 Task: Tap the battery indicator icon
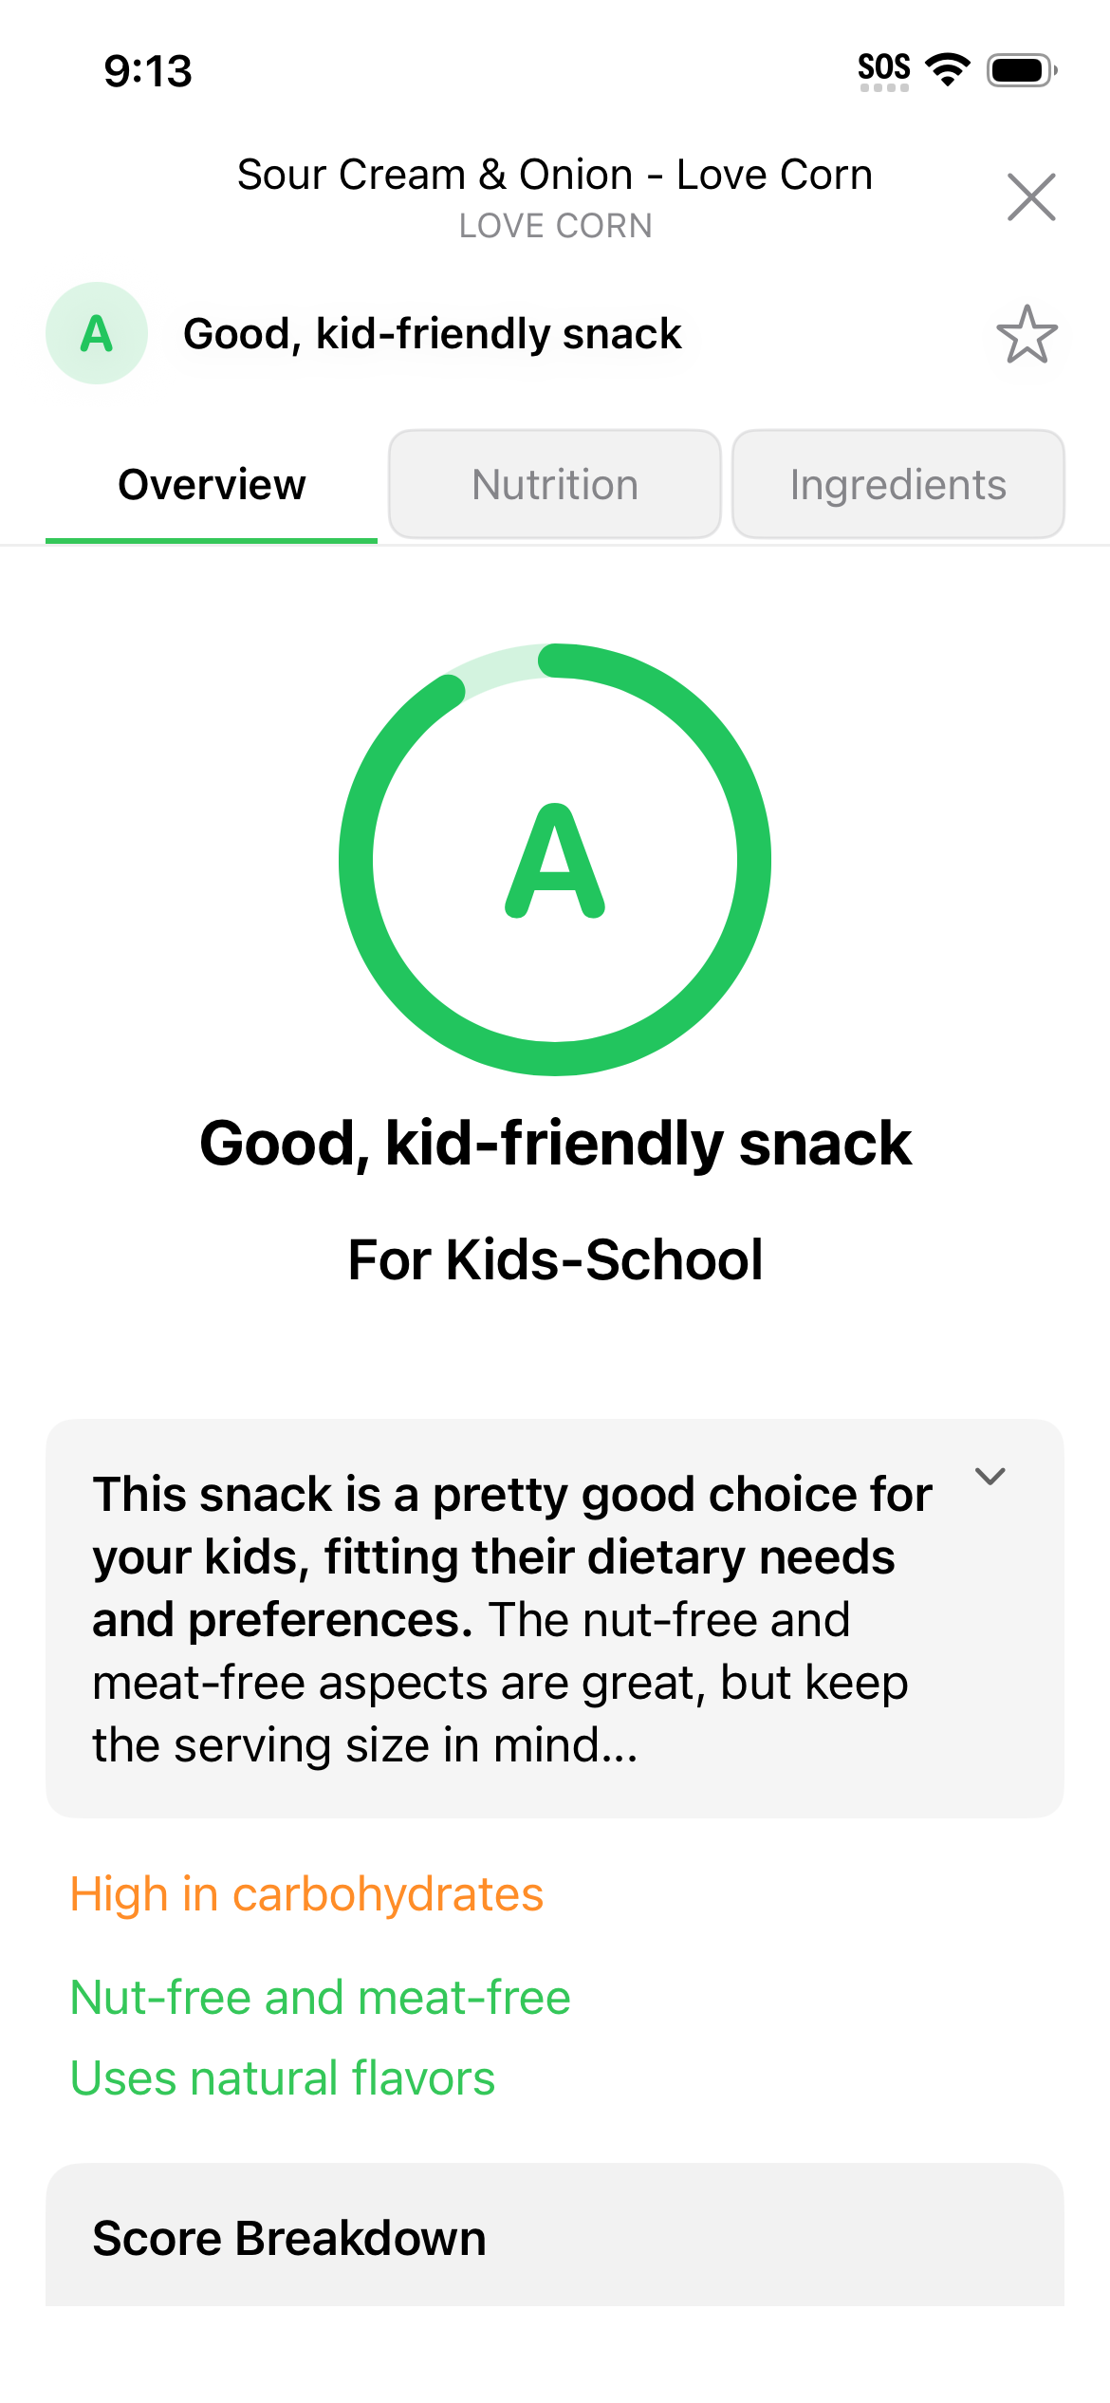pyautogui.click(x=1021, y=70)
